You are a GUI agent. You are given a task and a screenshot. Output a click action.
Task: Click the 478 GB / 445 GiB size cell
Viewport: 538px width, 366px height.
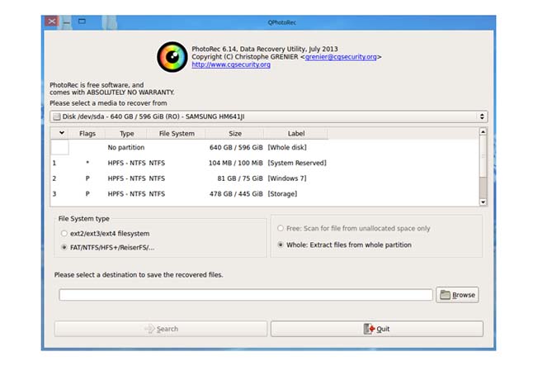(236, 194)
